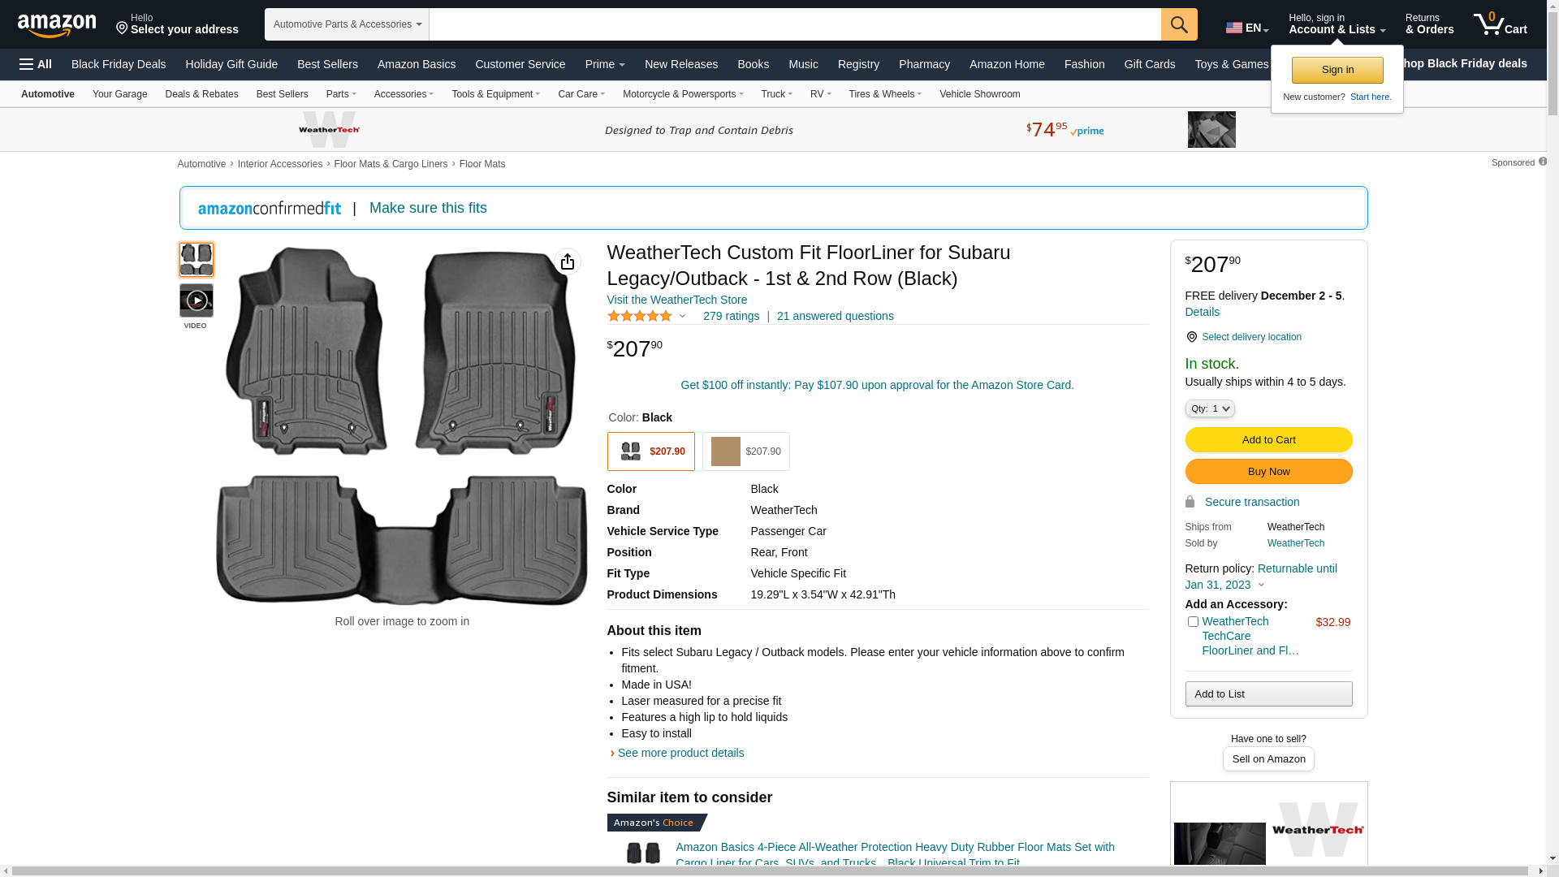Click the Amazon logo

(57, 26)
